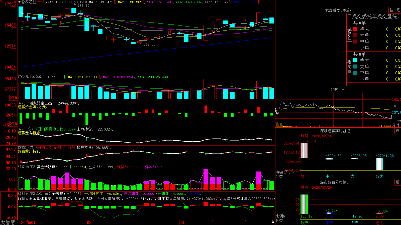Click the red 特大 buy order color swatch
This screenshot has width=401, height=225.
[355, 29]
